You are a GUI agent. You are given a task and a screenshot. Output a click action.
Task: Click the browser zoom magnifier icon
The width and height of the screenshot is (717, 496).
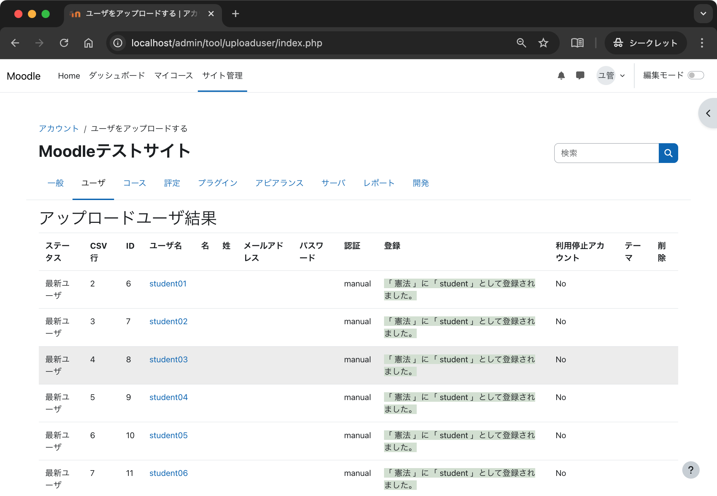click(x=521, y=43)
